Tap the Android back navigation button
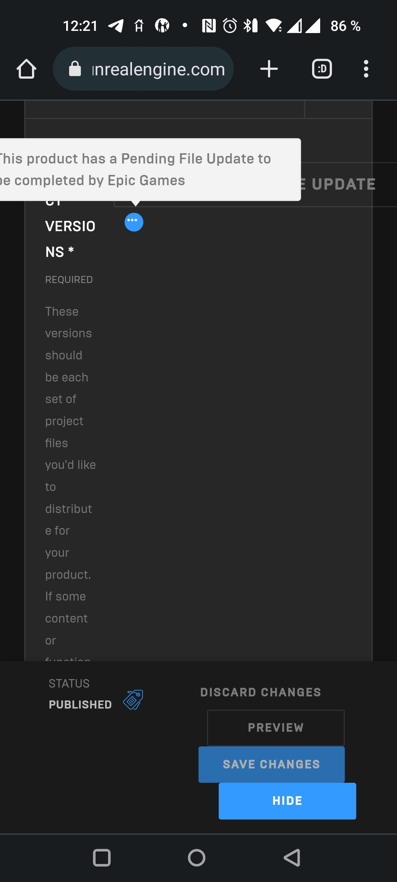 [x=292, y=858]
